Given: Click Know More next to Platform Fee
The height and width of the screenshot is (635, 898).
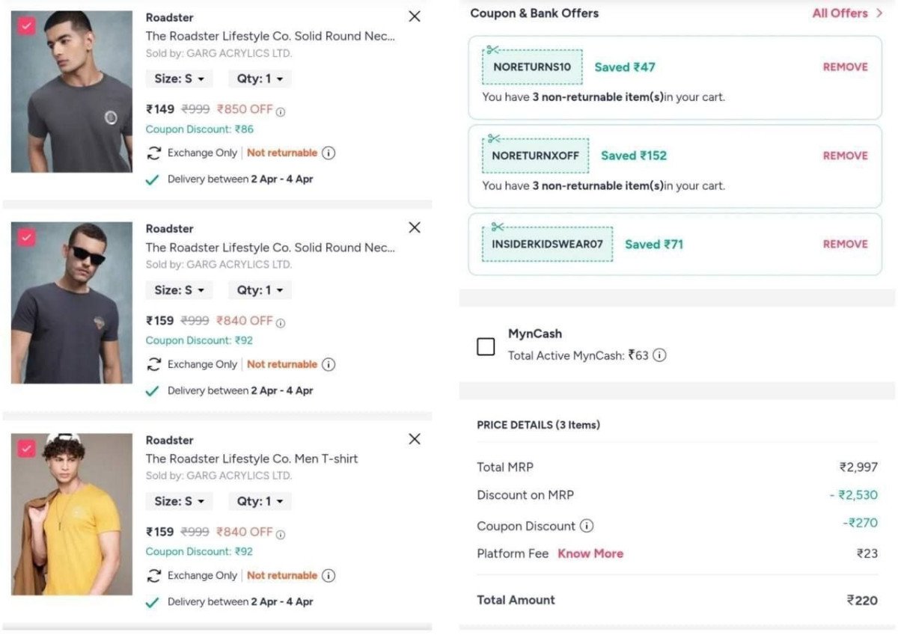Looking at the screenshot, I should (x=590, y=553).
